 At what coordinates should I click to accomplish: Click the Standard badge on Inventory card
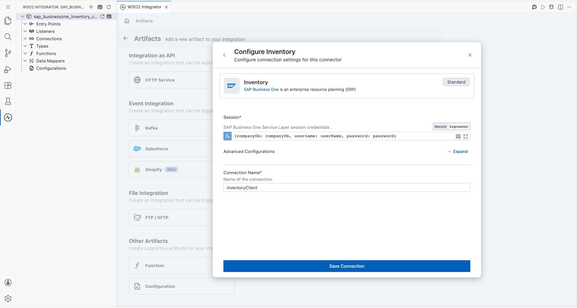pyautogui.click(x=456, y=82)
